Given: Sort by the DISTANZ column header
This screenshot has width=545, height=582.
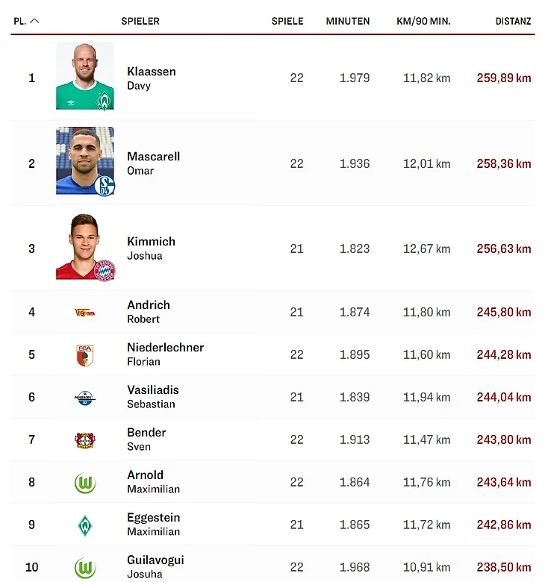Looking at the screenshot, I should point(513,21).
